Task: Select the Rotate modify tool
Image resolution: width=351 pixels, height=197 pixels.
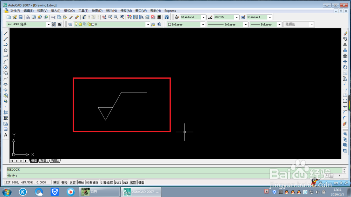Action: tap(345, 67)
